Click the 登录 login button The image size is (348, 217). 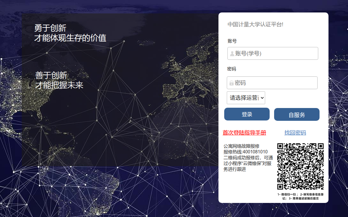pos(247,114)
